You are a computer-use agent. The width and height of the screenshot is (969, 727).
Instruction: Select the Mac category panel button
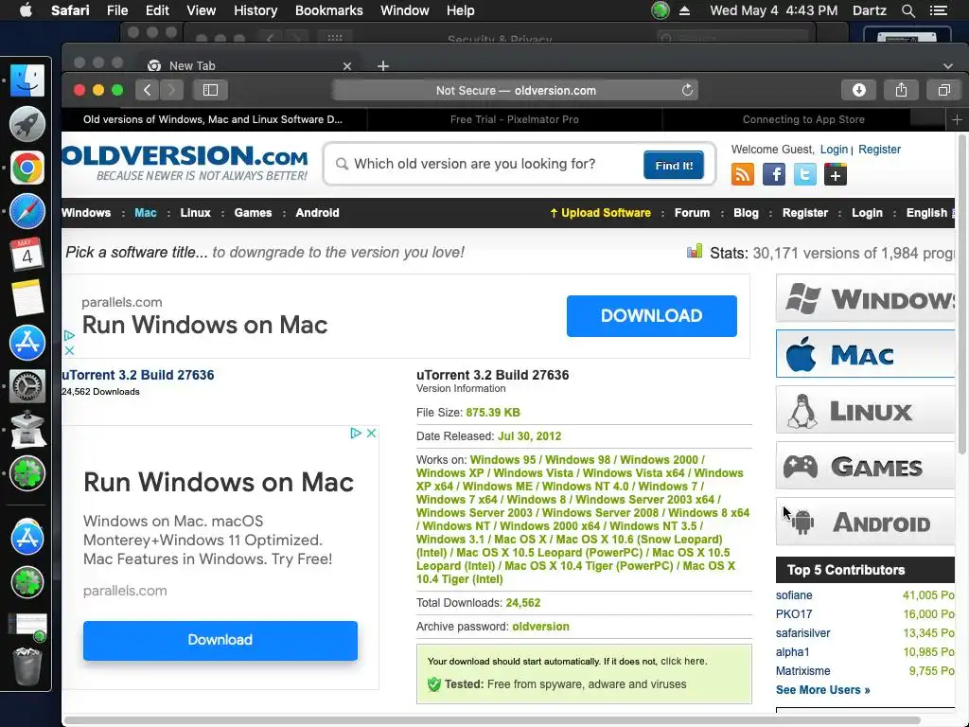pos(865,354)
